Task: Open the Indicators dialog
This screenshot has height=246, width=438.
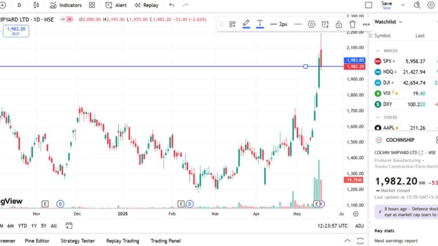Action: point(66,5)
